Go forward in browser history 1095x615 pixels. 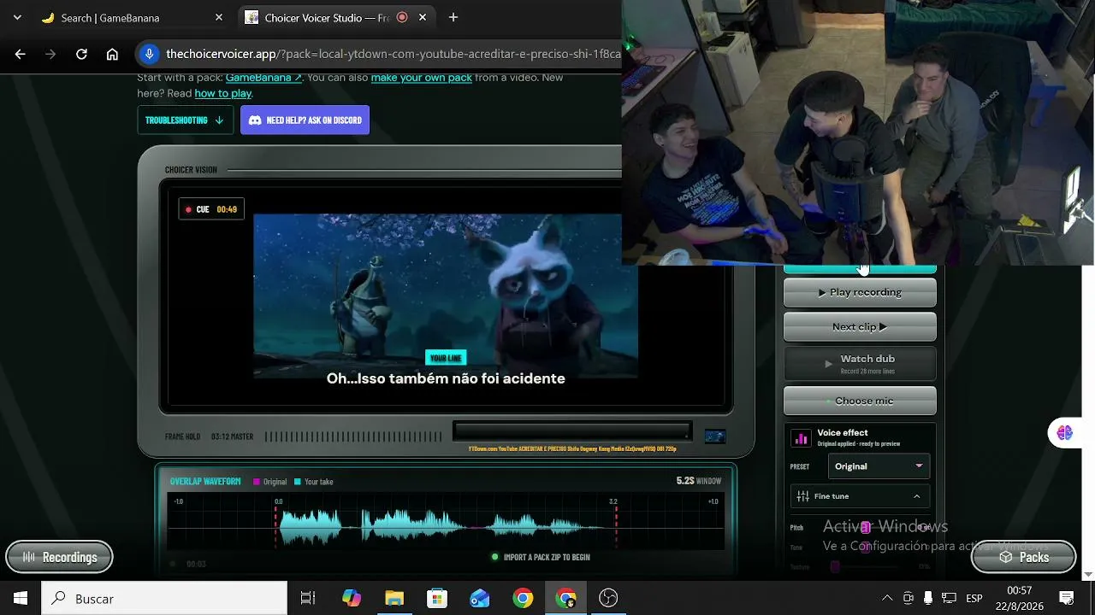[50, 54]
